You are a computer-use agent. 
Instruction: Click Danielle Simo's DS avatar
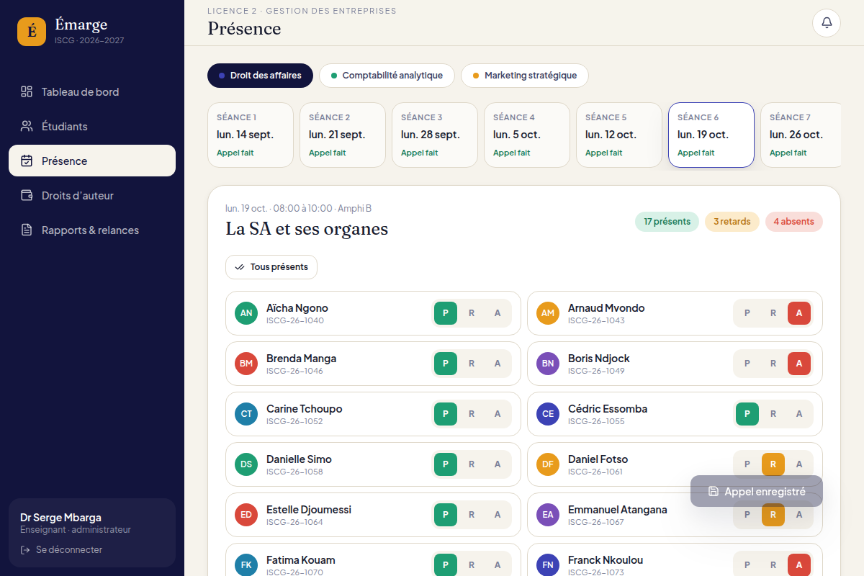click(246, 464)
